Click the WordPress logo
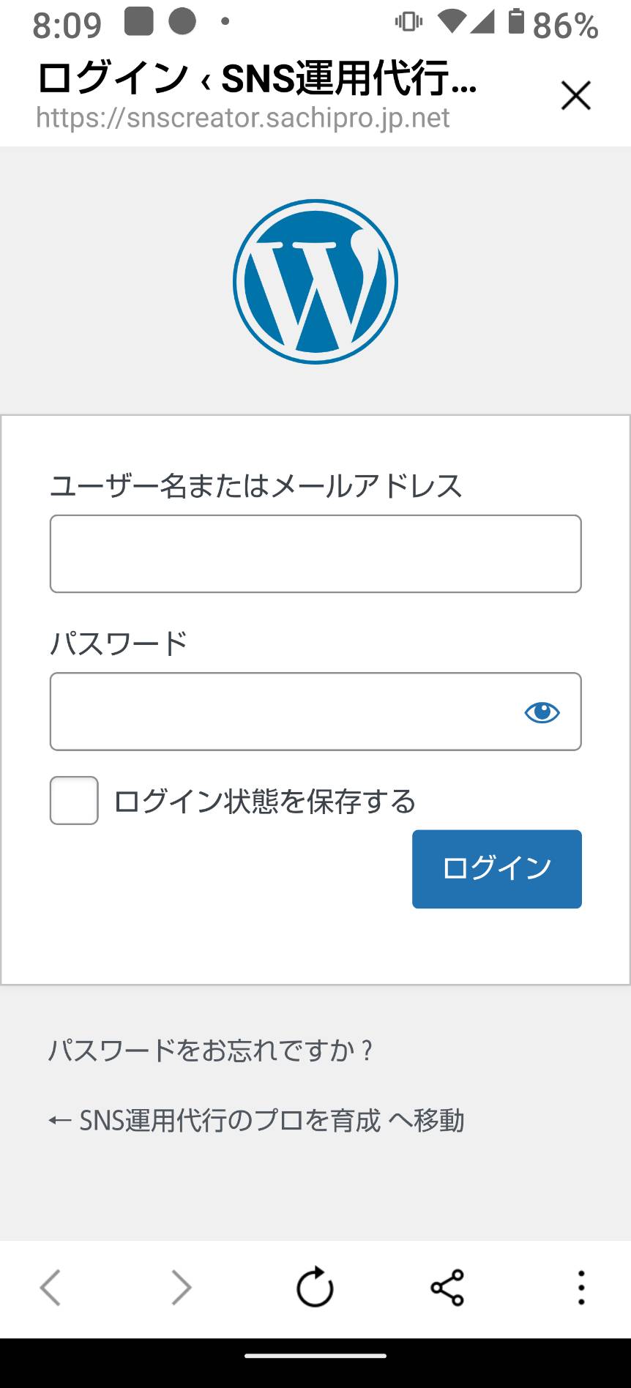Screen dimensions: 631x1388 (x=315, y=282)
